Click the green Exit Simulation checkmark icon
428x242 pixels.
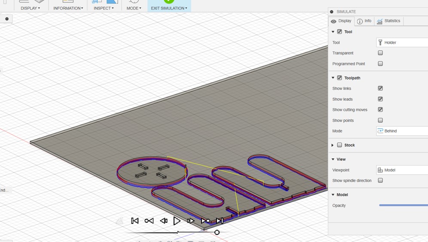coord(169,1)
